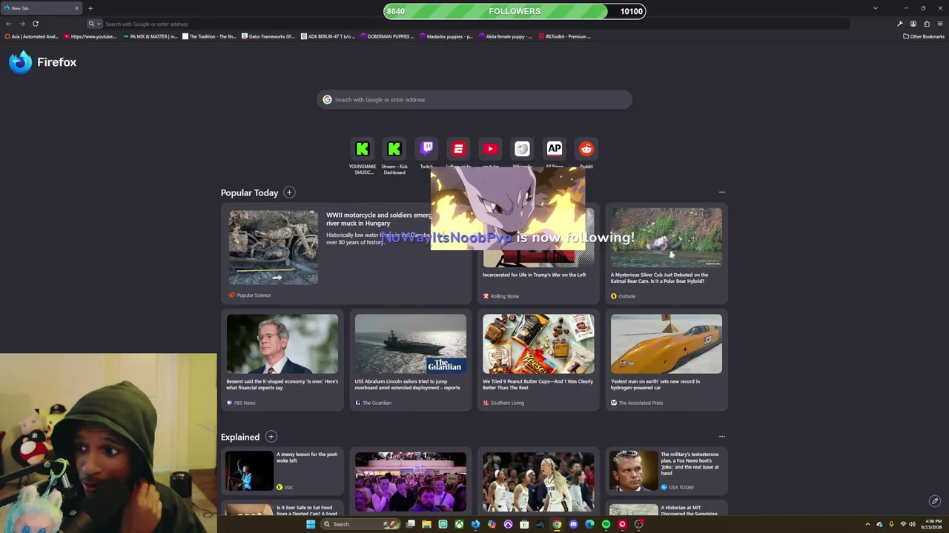Open Microsoft Store from the taskbar
The height and width of the screenshot is (533, 949).
coord(524,524)
